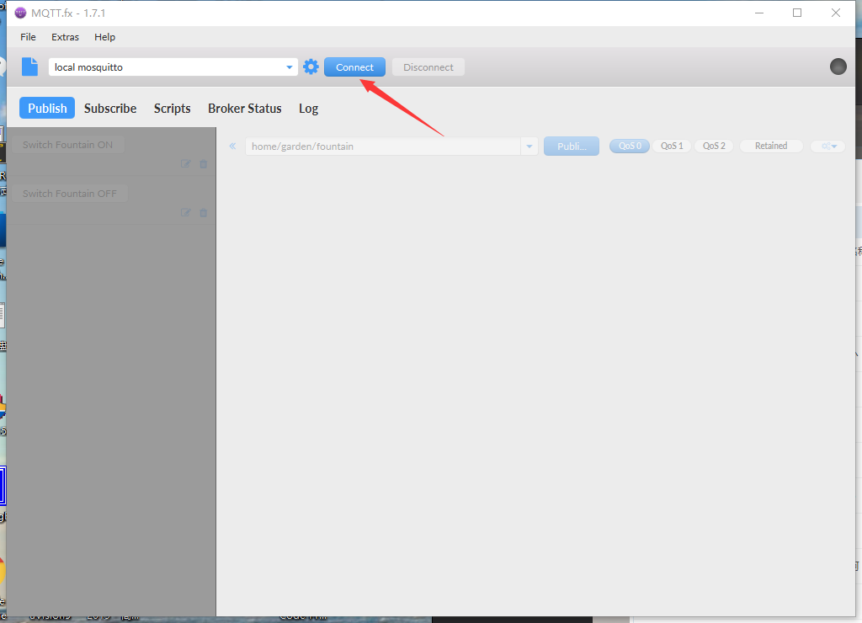Image resolution: width=862 pixels, height=623 pixels.
Task: Switch to the Subscribe tab
Action: point(110,109)
